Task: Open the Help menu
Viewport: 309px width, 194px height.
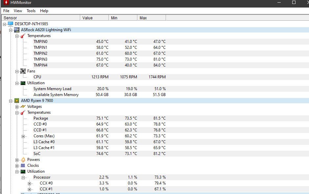Action: pyautogui.click(x=44, y=11)
